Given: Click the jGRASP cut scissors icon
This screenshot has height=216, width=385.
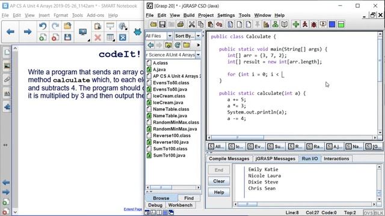Looking at the screenshot, I should coord(191,24).
